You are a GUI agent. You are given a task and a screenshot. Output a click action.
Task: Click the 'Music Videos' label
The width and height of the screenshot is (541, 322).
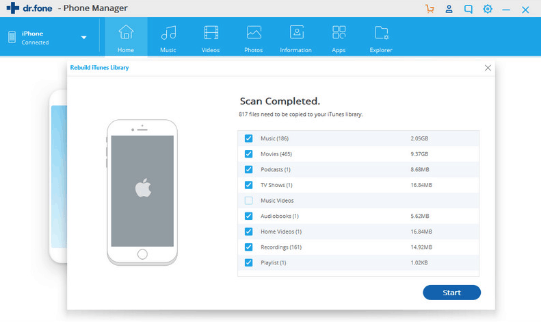(277, 200)
